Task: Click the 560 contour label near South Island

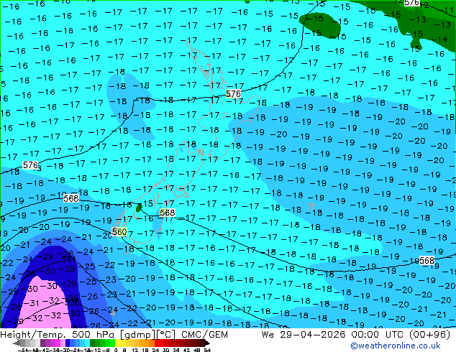Action: pos(119,232)
